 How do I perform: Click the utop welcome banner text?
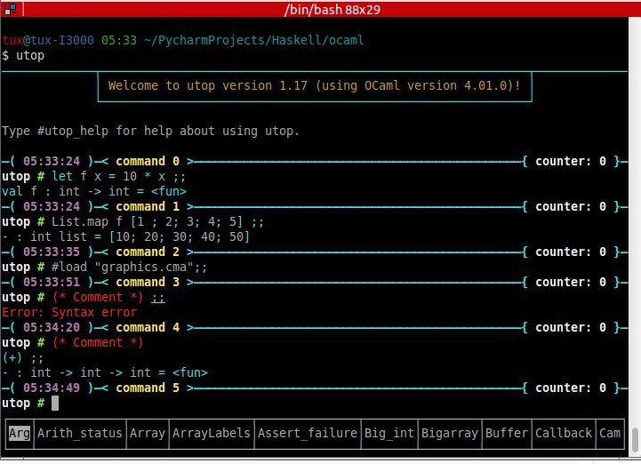pyautogui.click(x=314, y=86)
